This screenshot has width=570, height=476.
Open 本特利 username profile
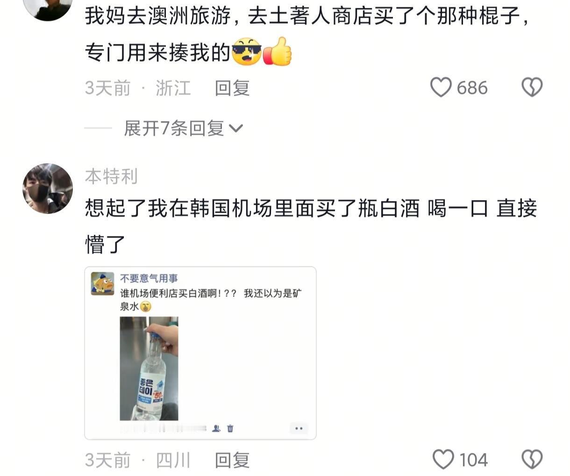click(x=111, y=176)
